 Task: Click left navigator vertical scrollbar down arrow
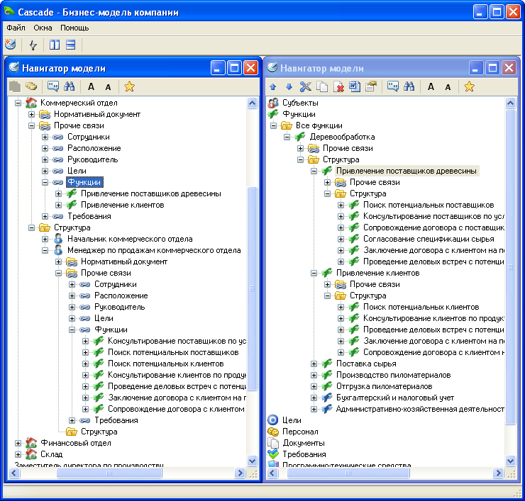(252, 461)
